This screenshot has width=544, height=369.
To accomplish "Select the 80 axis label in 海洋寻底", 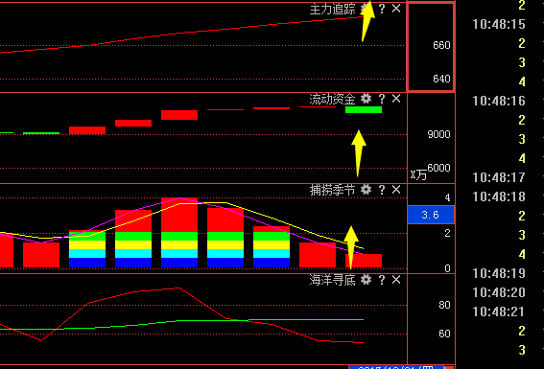I will coord(444,305).
